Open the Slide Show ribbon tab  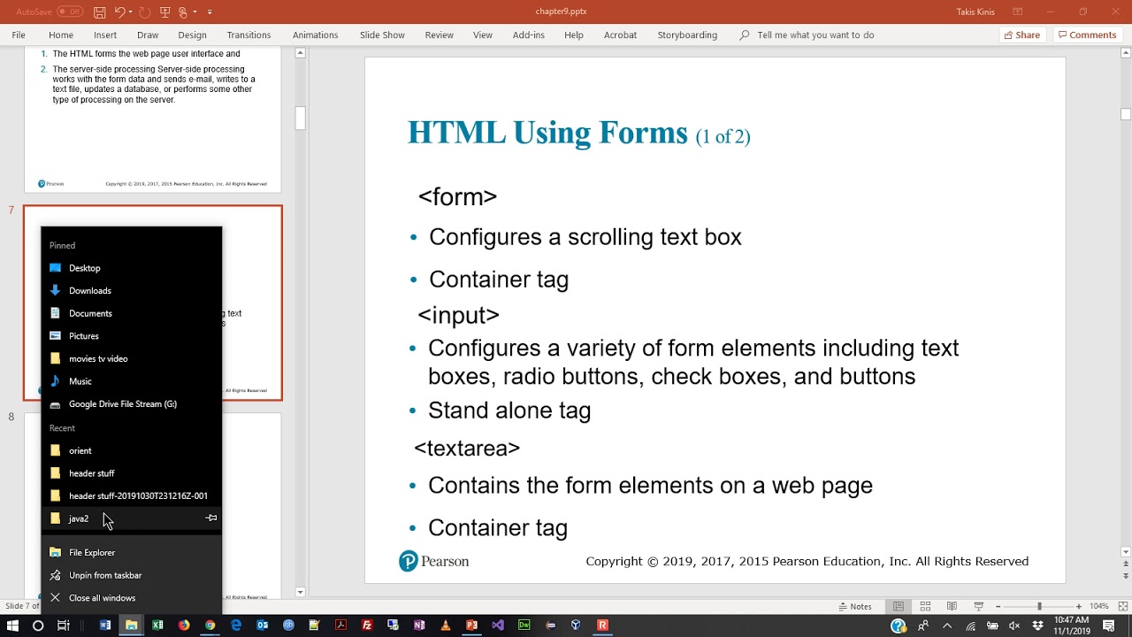pos(382,35)
